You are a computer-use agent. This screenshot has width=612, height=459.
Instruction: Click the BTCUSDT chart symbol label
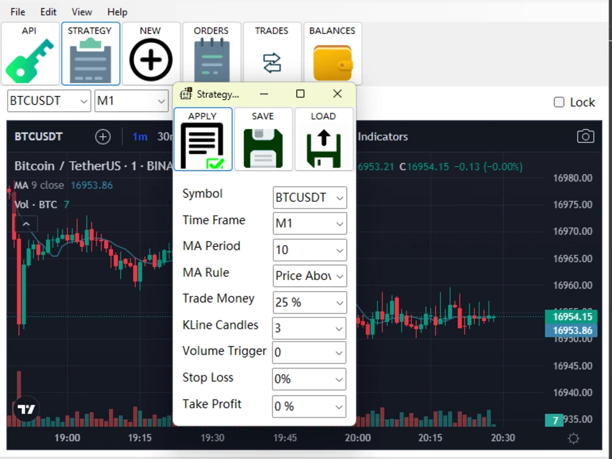coord(38,137)
